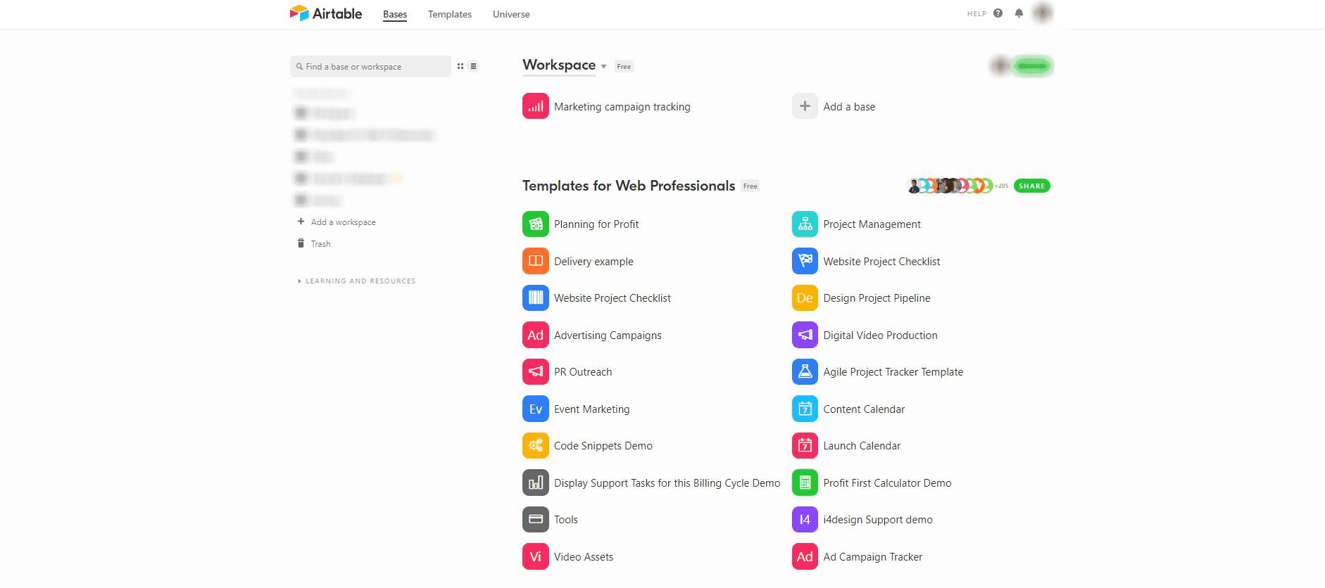Open Display Support Tasks Billing Cycle Demo name

click(667, 483)
